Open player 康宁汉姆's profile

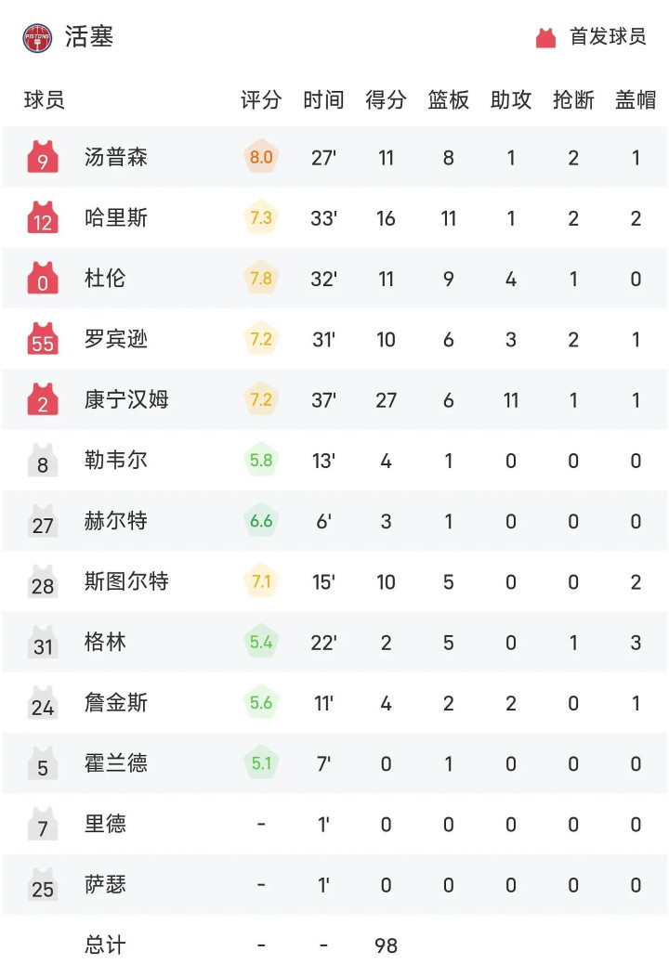point(126,400)
